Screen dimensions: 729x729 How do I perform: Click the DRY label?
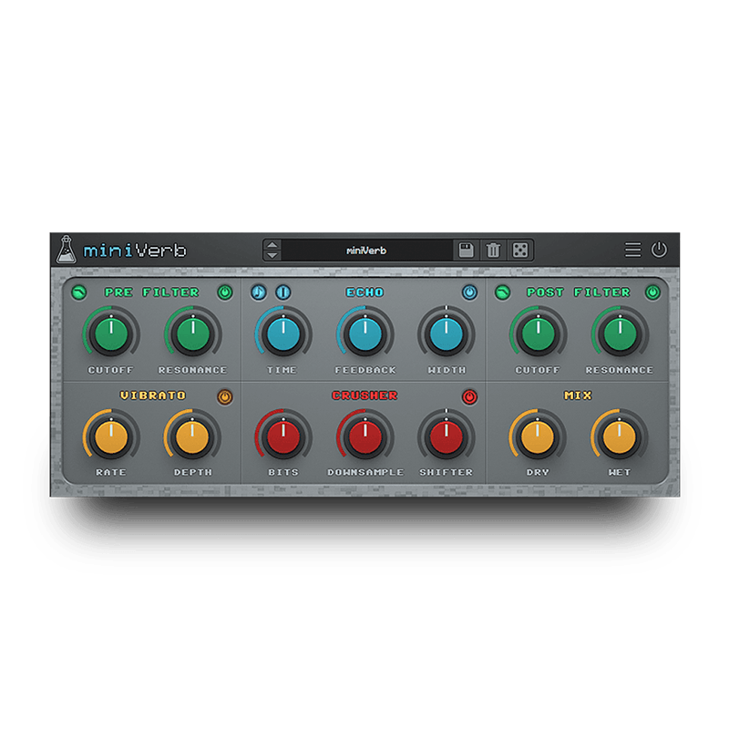coord(538,472)
